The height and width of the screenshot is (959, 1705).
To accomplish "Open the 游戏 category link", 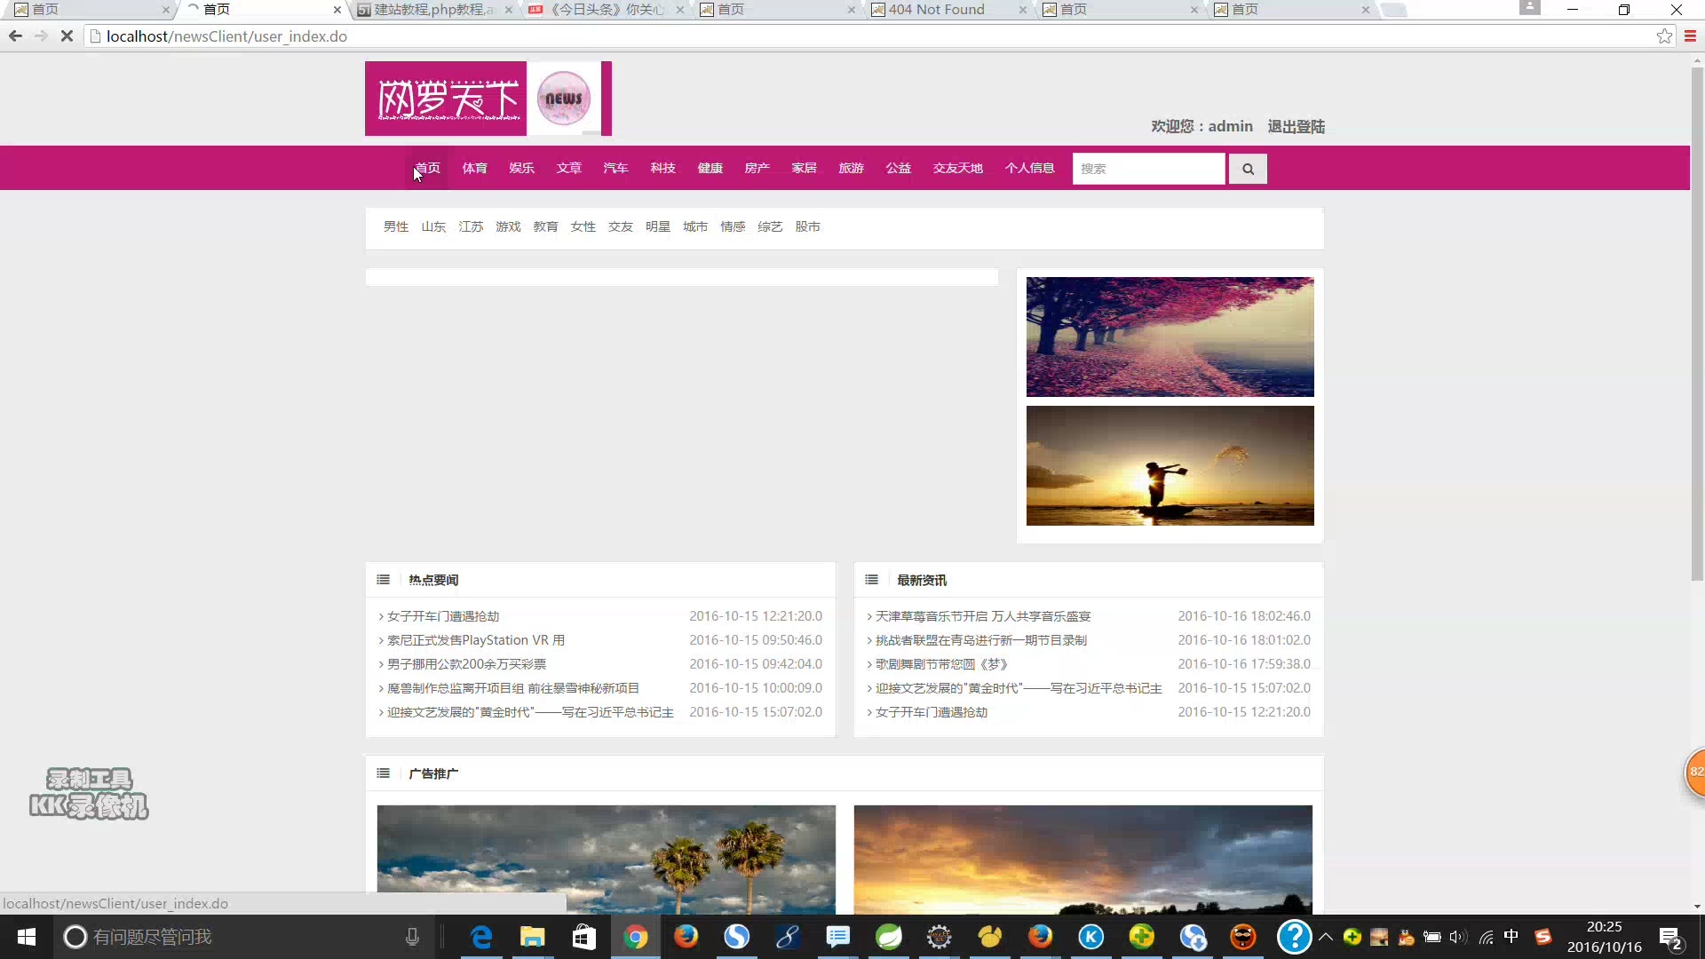I will point(508,226).
